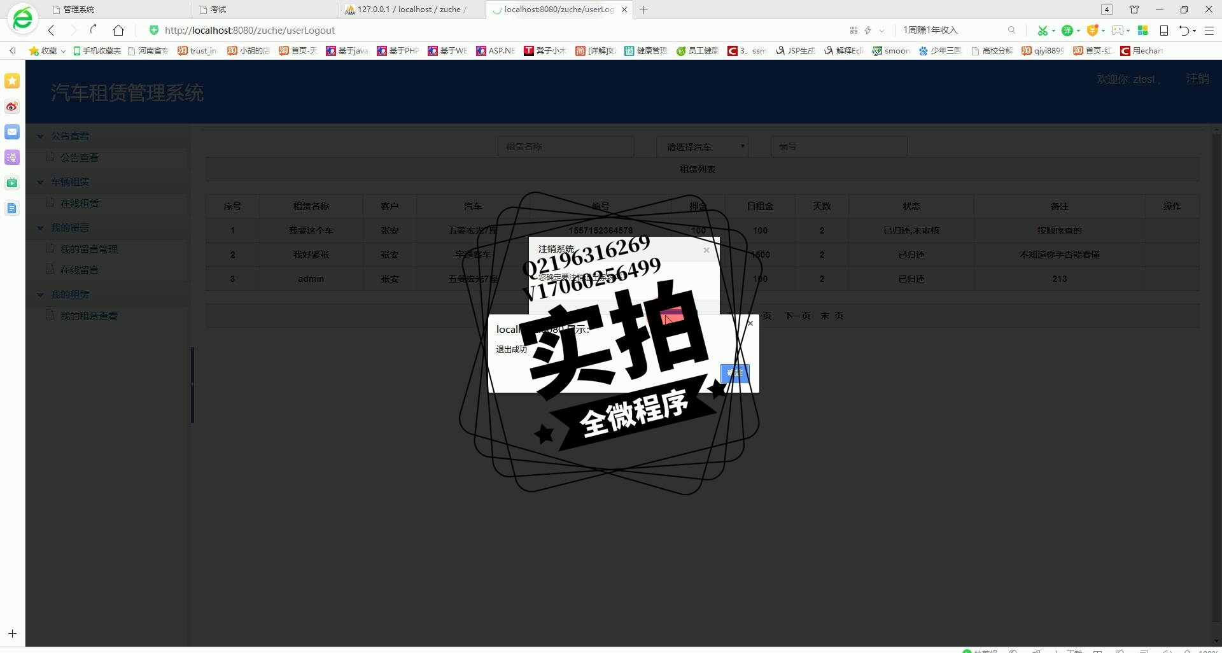Close the localhost alert with X
This screenshot has height=653, width=1222.
750,323
